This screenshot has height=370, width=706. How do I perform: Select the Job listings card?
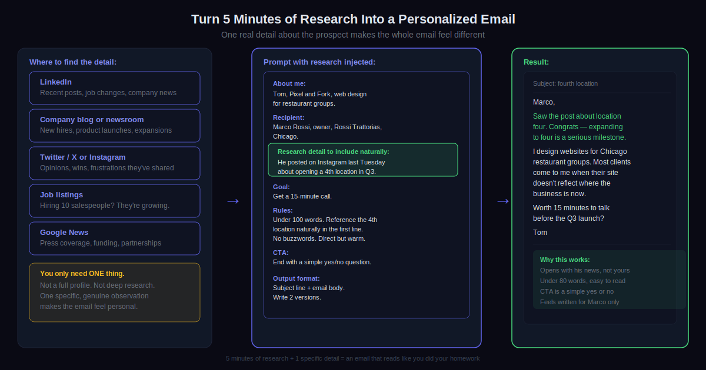coord(115,200)
